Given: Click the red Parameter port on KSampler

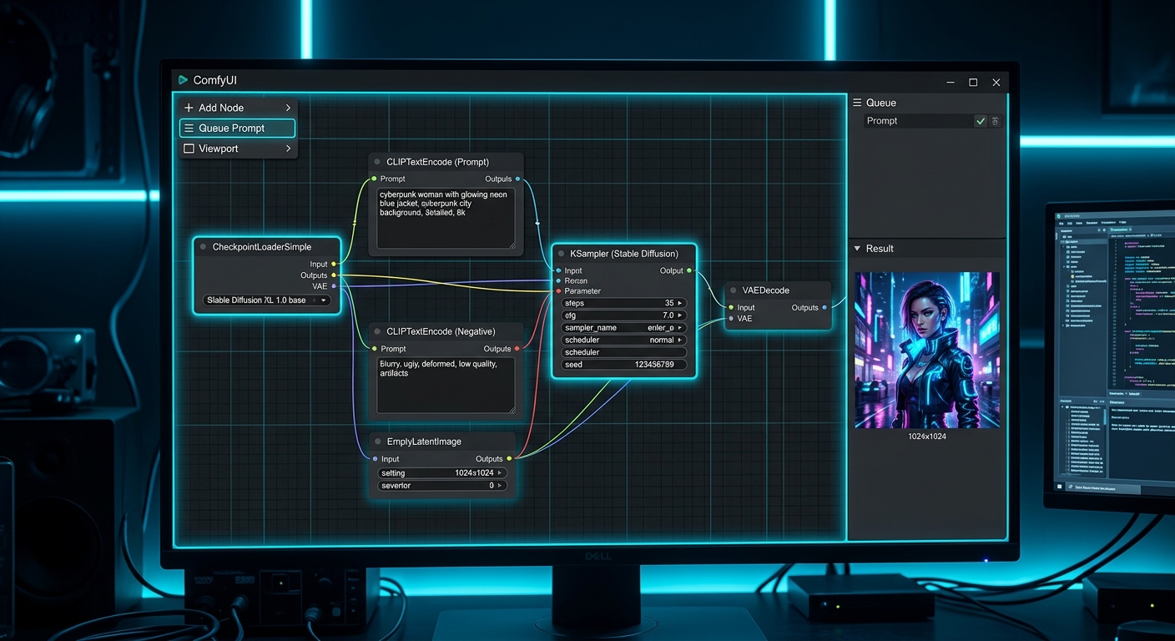Looking at the screenshot, I should (558, 291).
